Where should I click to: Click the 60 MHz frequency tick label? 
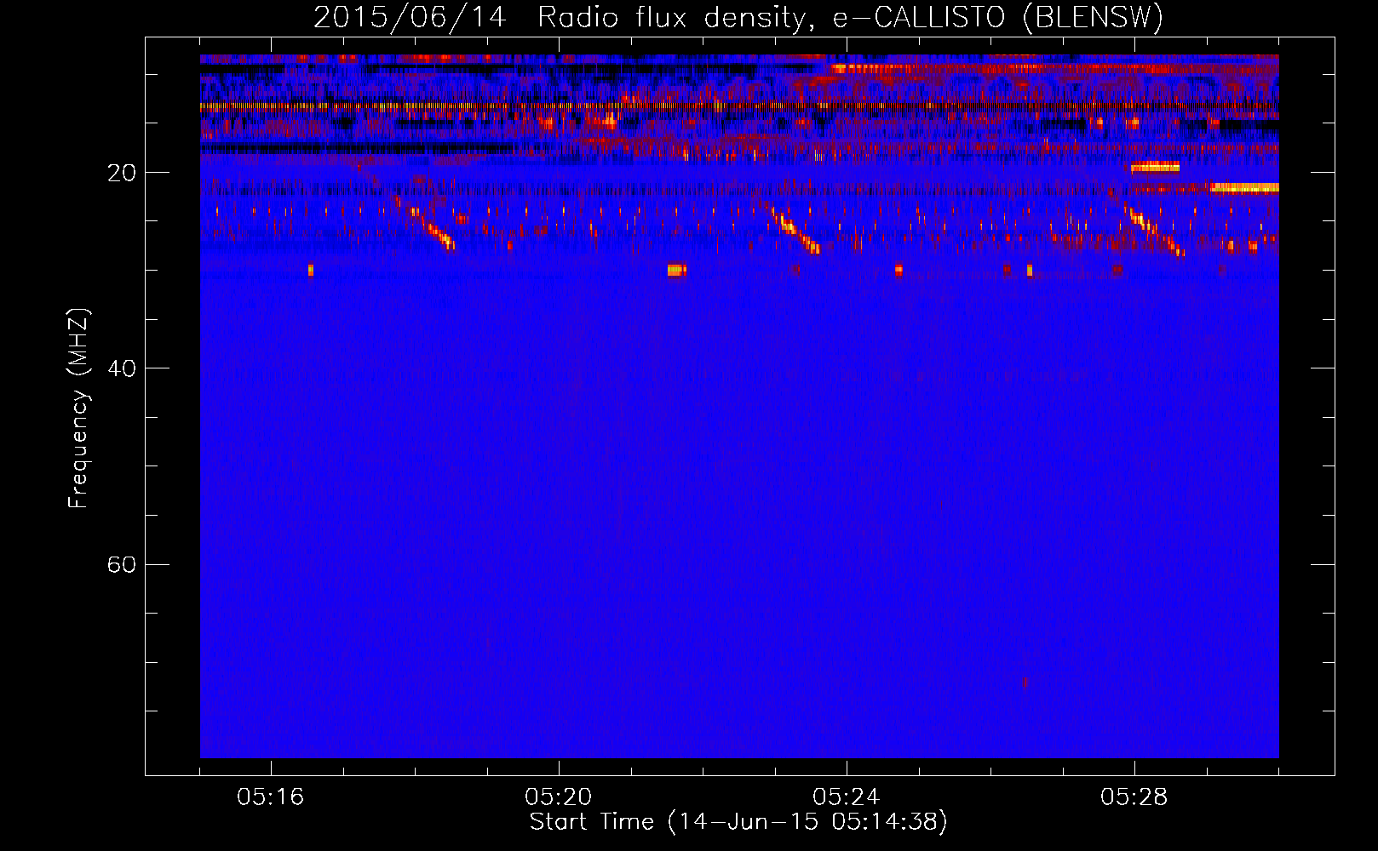(121, 564)
